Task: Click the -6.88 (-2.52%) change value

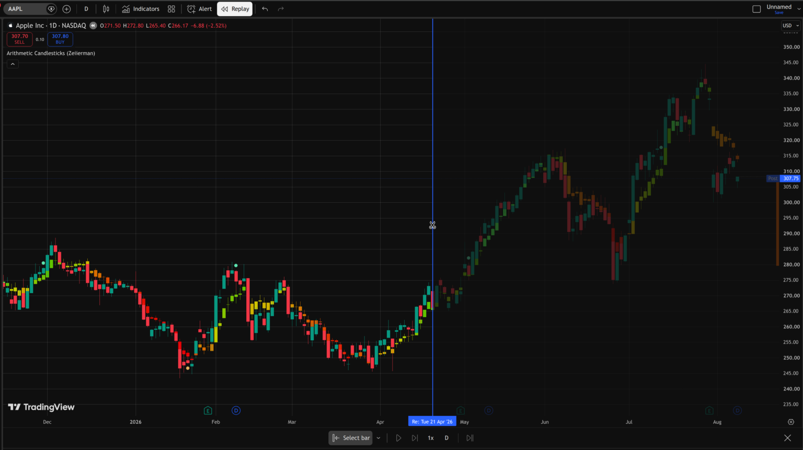Action: 209,26
